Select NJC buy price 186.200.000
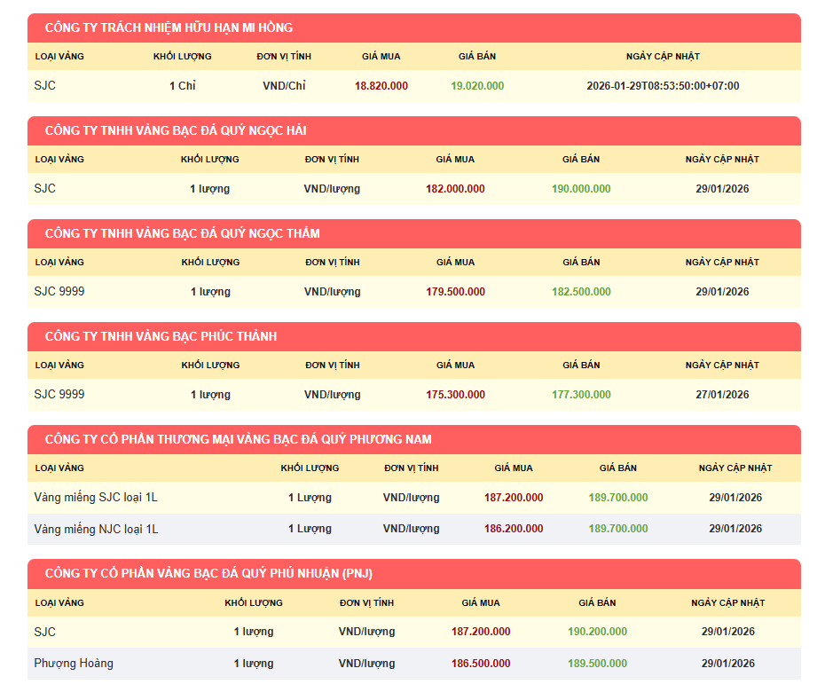This screenshot has height=692, width=817. [x=514, y=529]
